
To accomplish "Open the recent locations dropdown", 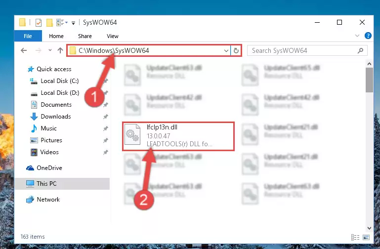I will click(x=50, y=50).
